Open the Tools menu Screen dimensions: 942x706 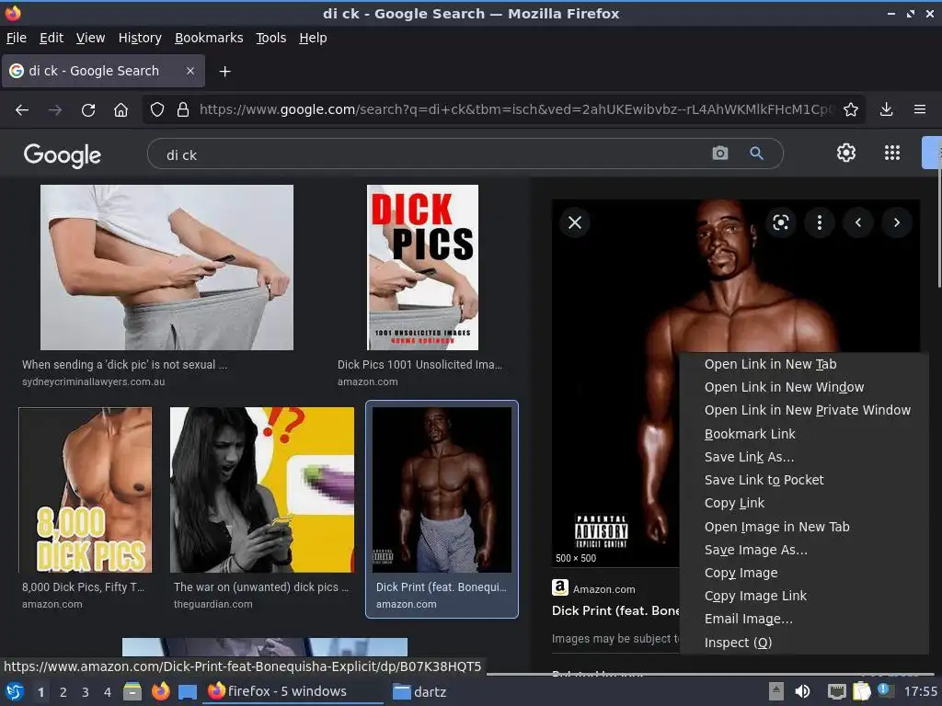click(271, 38)
